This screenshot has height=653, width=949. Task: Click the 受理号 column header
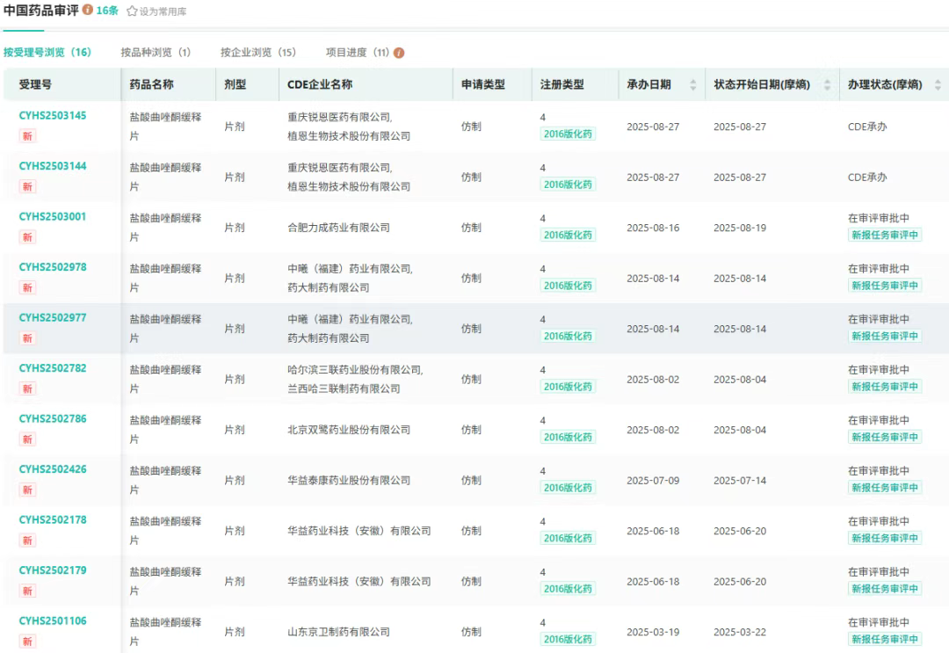[35, 84]
